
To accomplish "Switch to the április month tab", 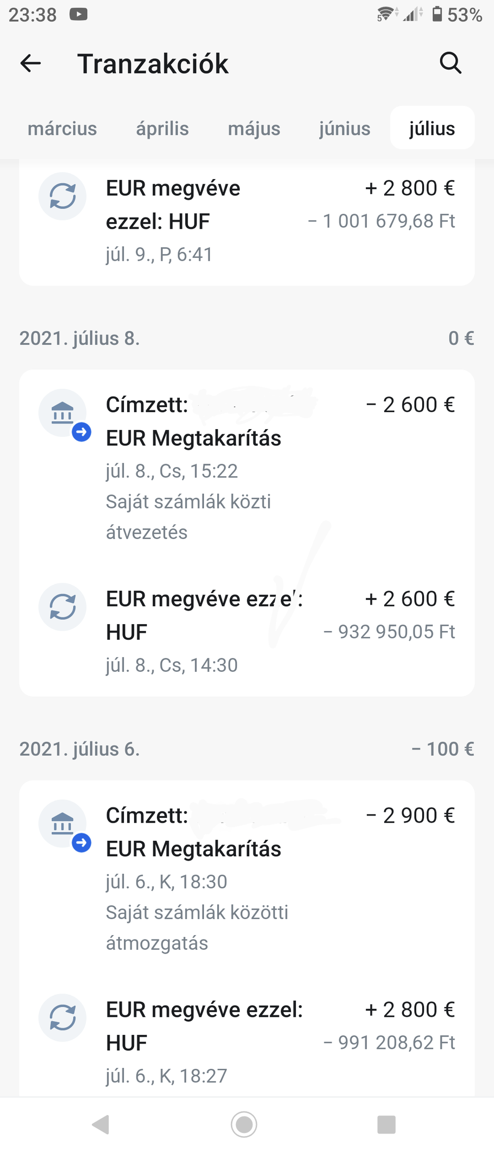I will pyautogui.click(x=162, y=128).
